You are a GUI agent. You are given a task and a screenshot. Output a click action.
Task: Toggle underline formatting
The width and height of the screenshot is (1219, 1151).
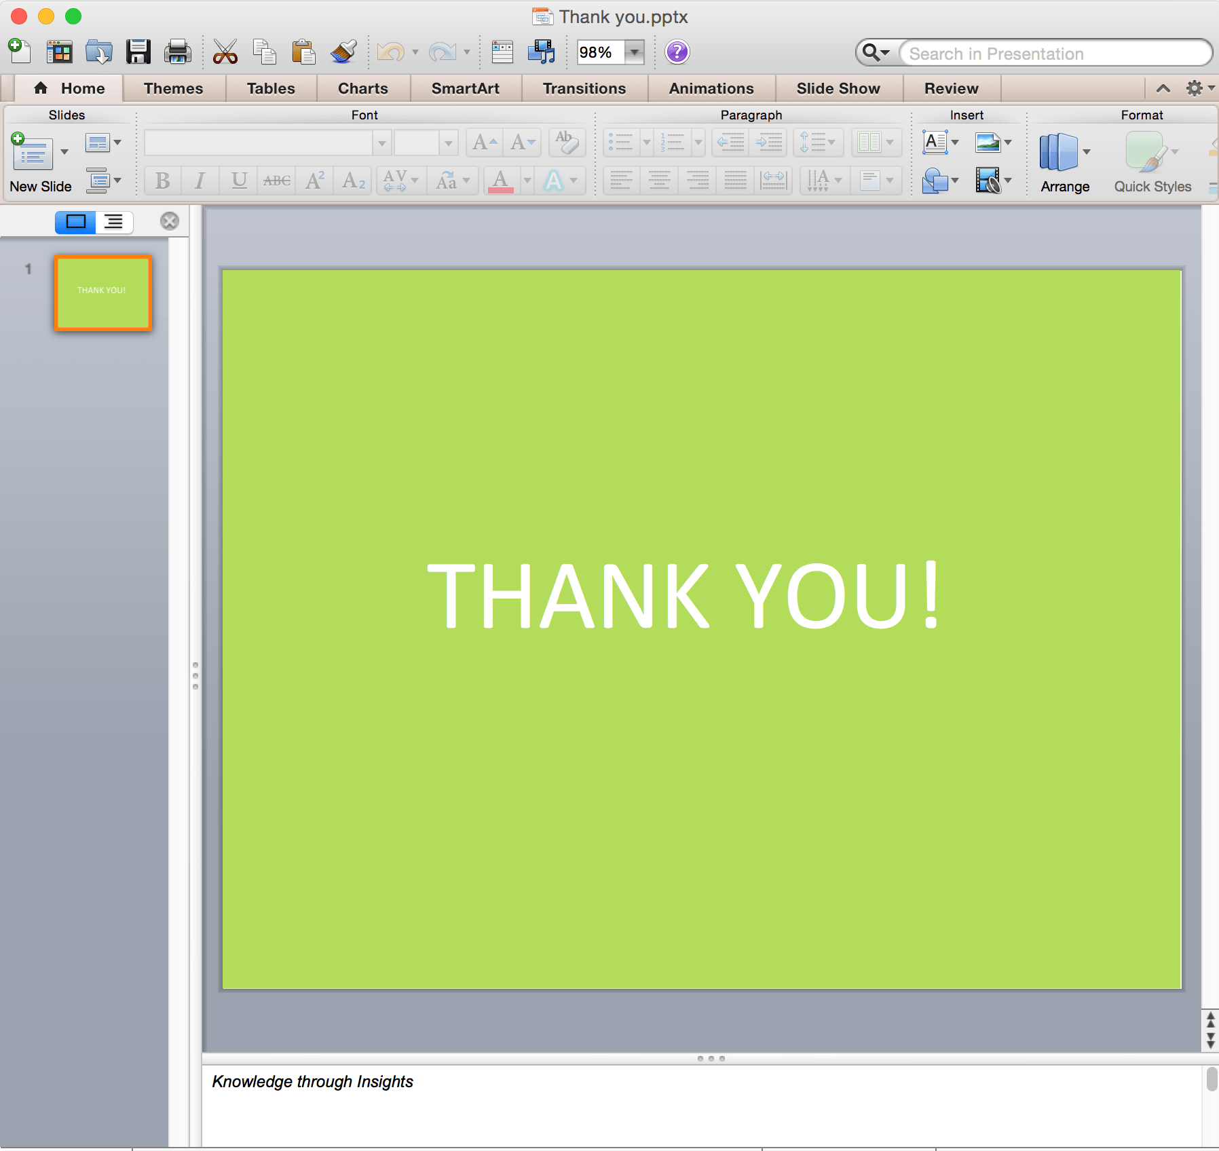pyautogui.click(x=238, y=180)
